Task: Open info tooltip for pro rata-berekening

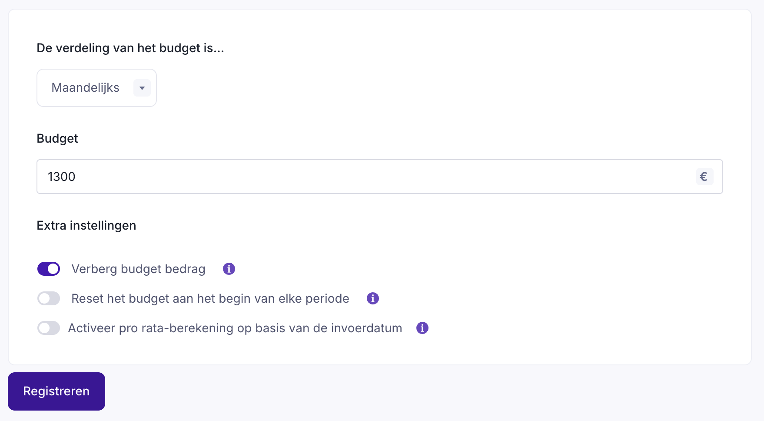Action: pos(422,328)
